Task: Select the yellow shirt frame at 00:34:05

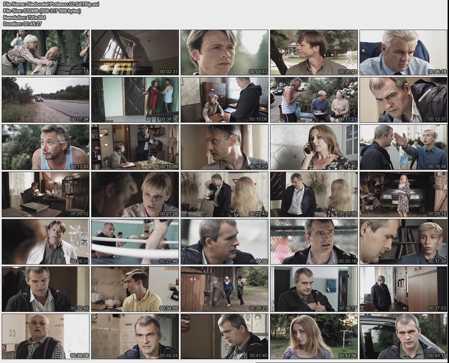Action: (135, 289)
